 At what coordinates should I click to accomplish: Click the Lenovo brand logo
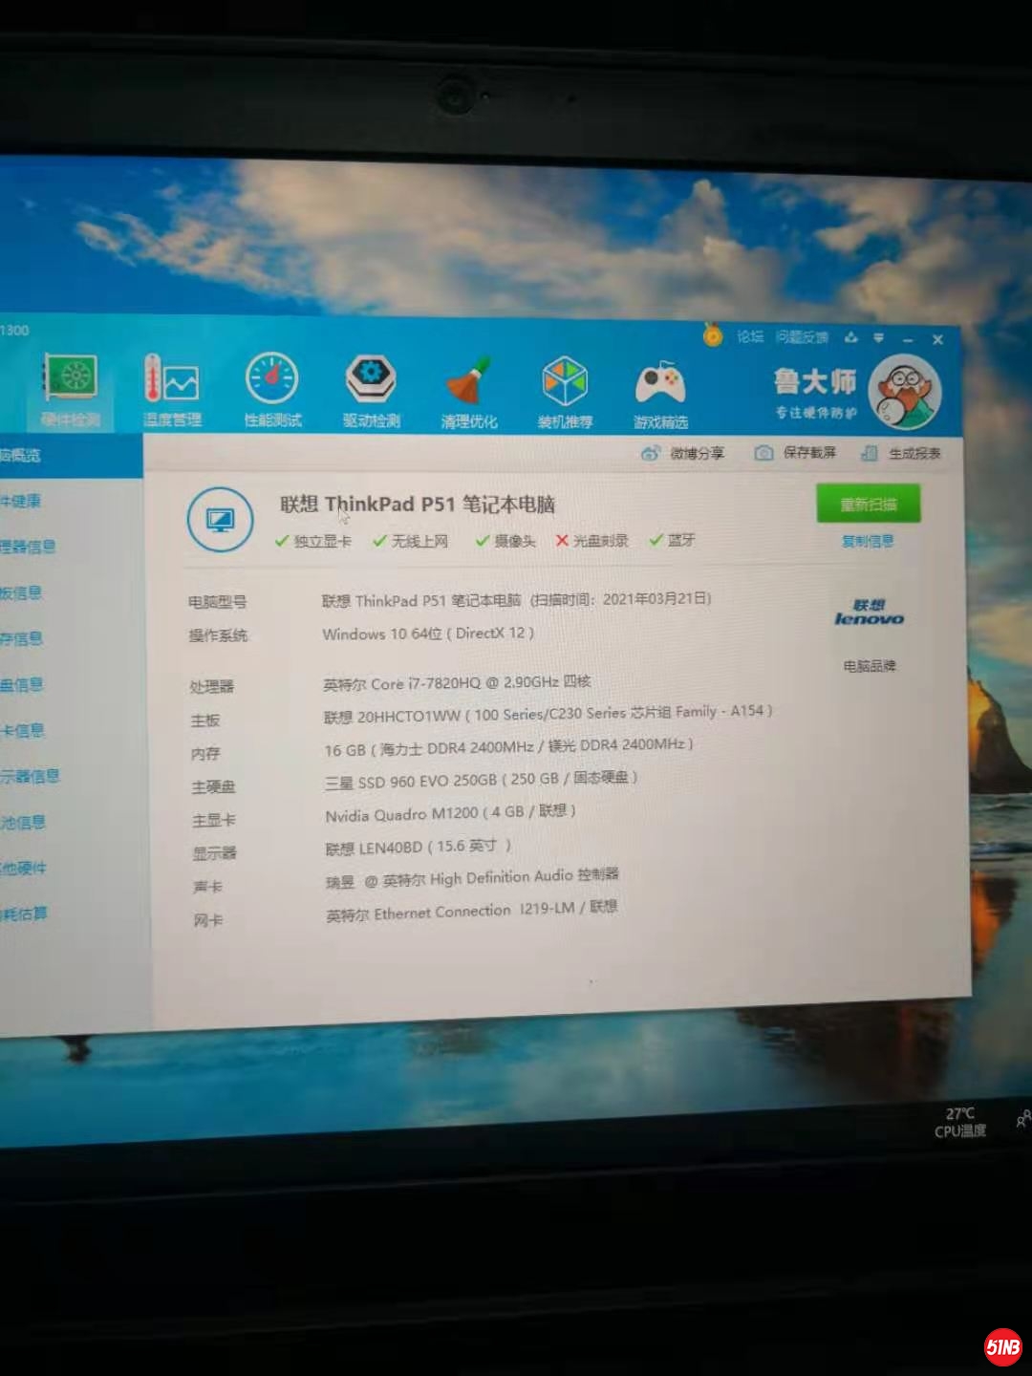[870, 613]
